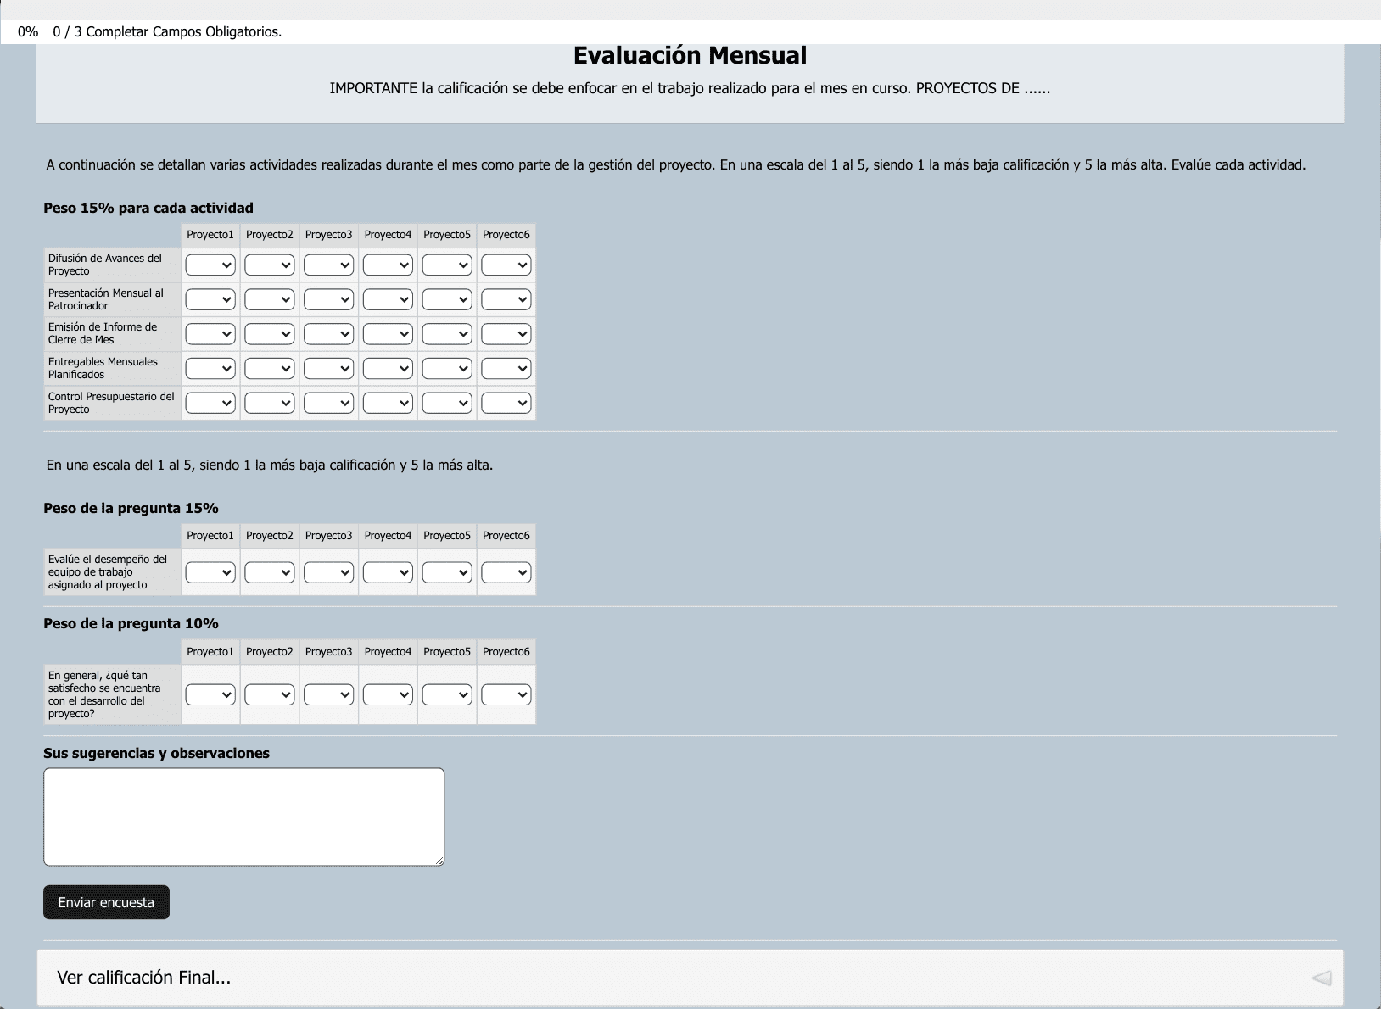Image resolution: width=1381 pixels, height=1009 pixels.
Task: Open Proyecto5 dropdown for Control Presupuestario
Action: (447, 404)
